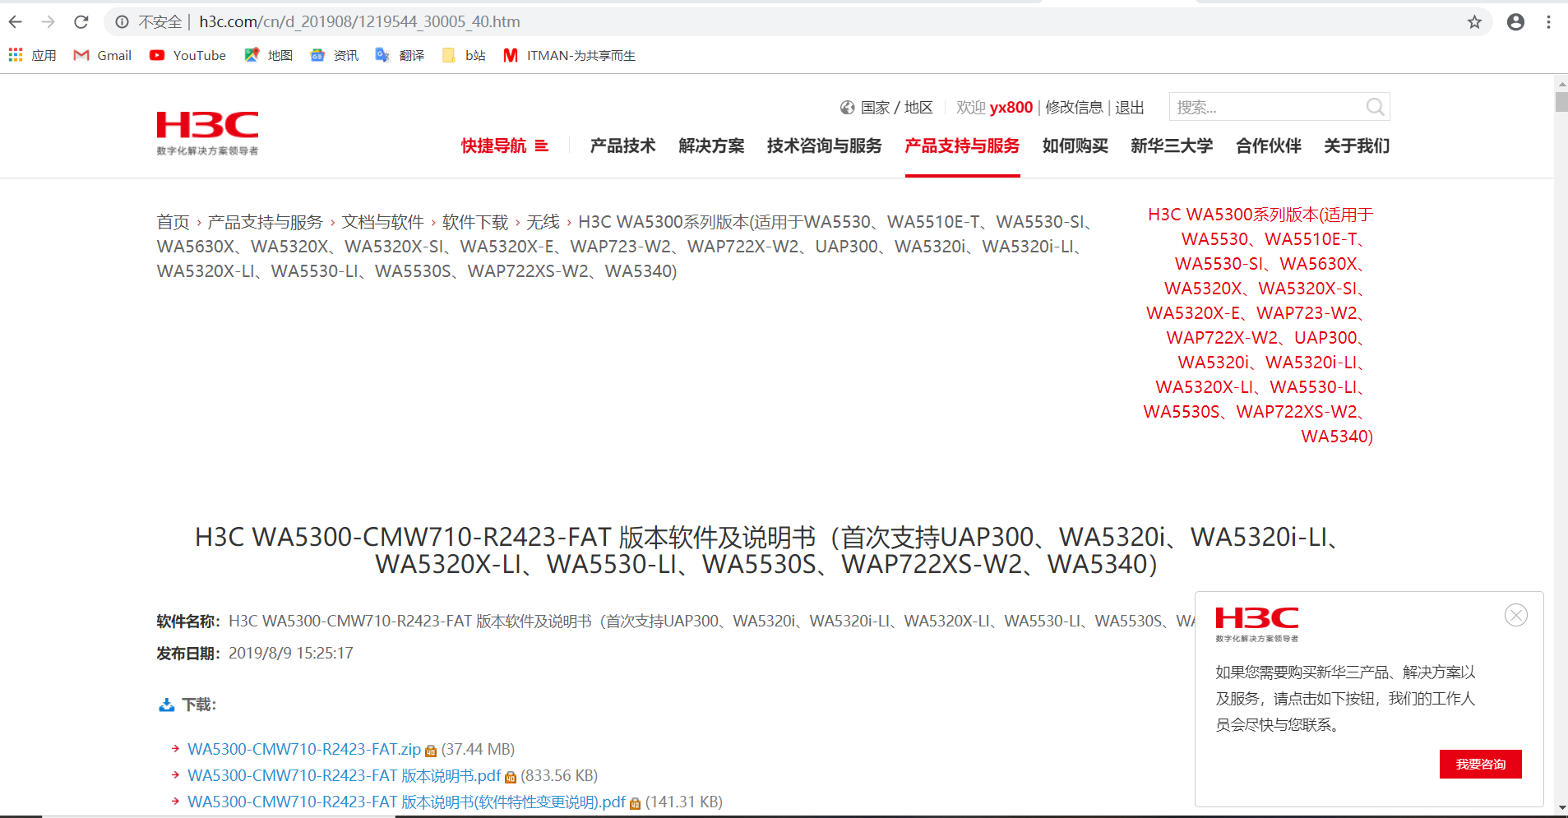Go to 软件下载 in the breadcrumb
The image size is (1568, 818).
click(475, 222)
